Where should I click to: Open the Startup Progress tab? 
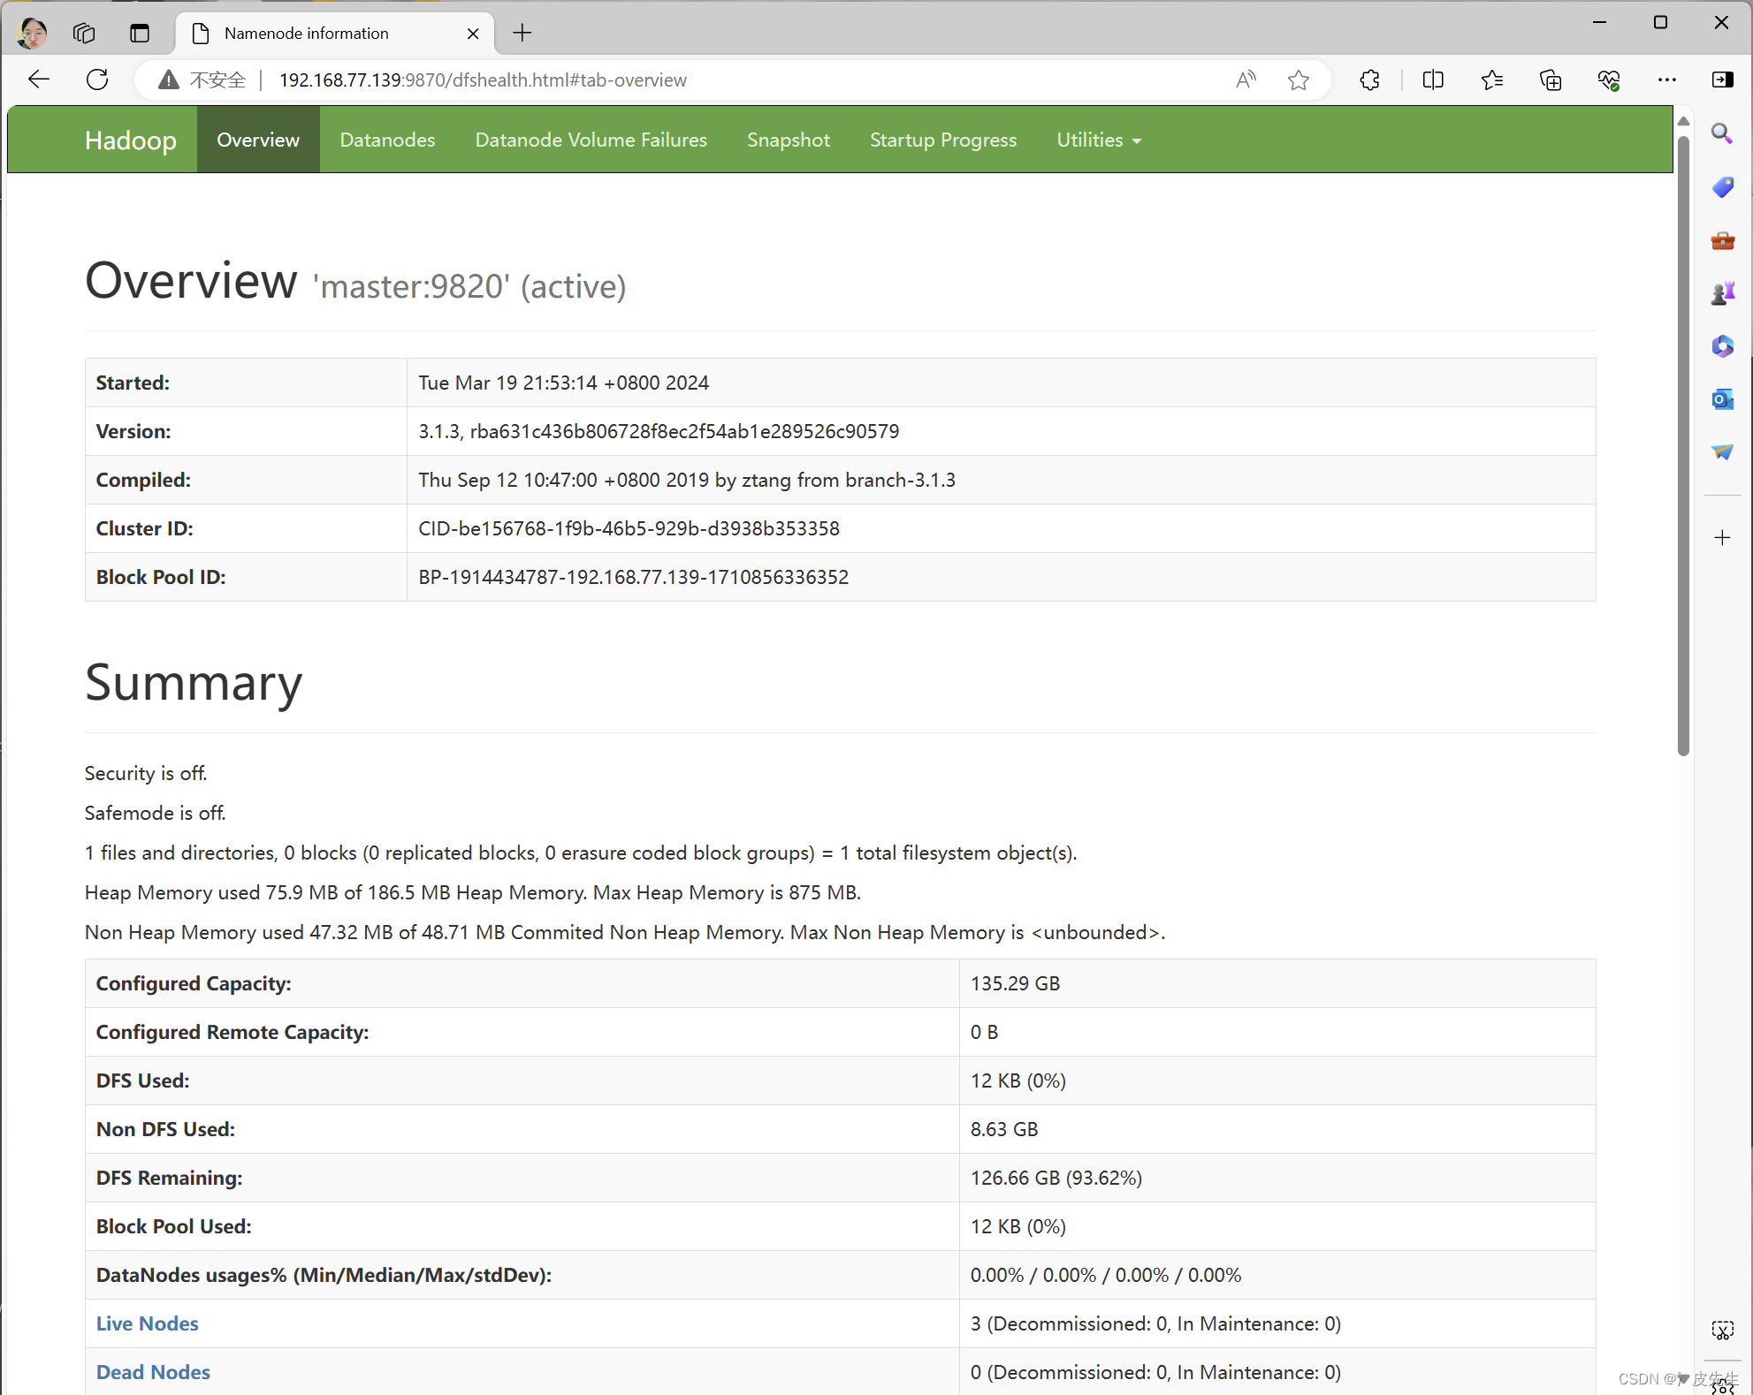coord(943,140)
